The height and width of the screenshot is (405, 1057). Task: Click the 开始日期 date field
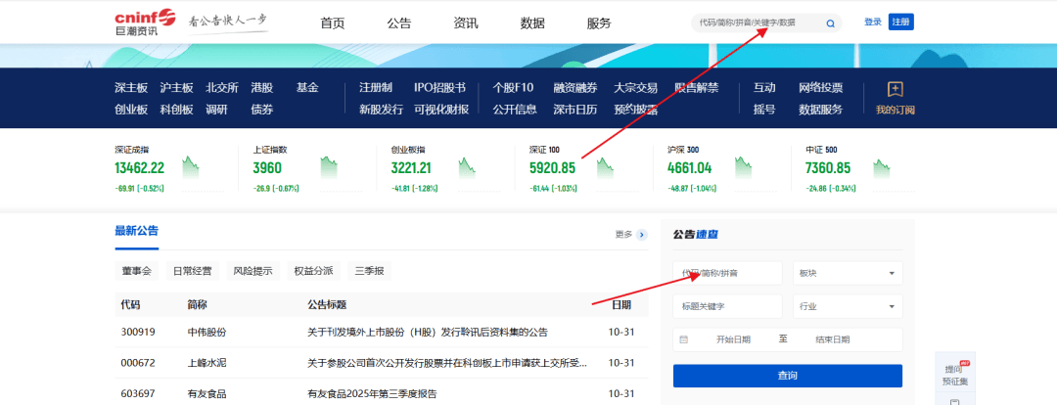pos(732,339)
